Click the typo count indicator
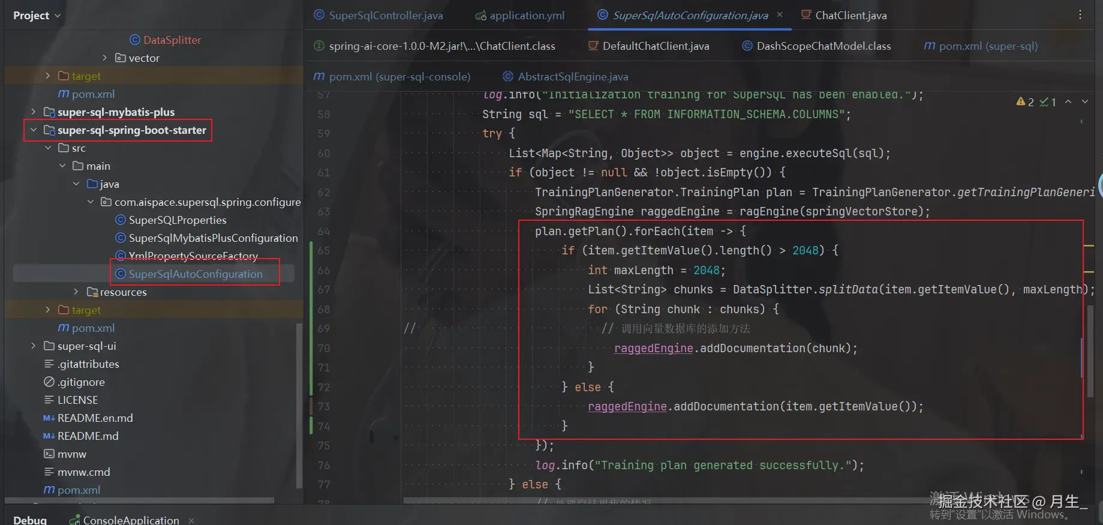The image size is (1103, 525). point(1048,102)
